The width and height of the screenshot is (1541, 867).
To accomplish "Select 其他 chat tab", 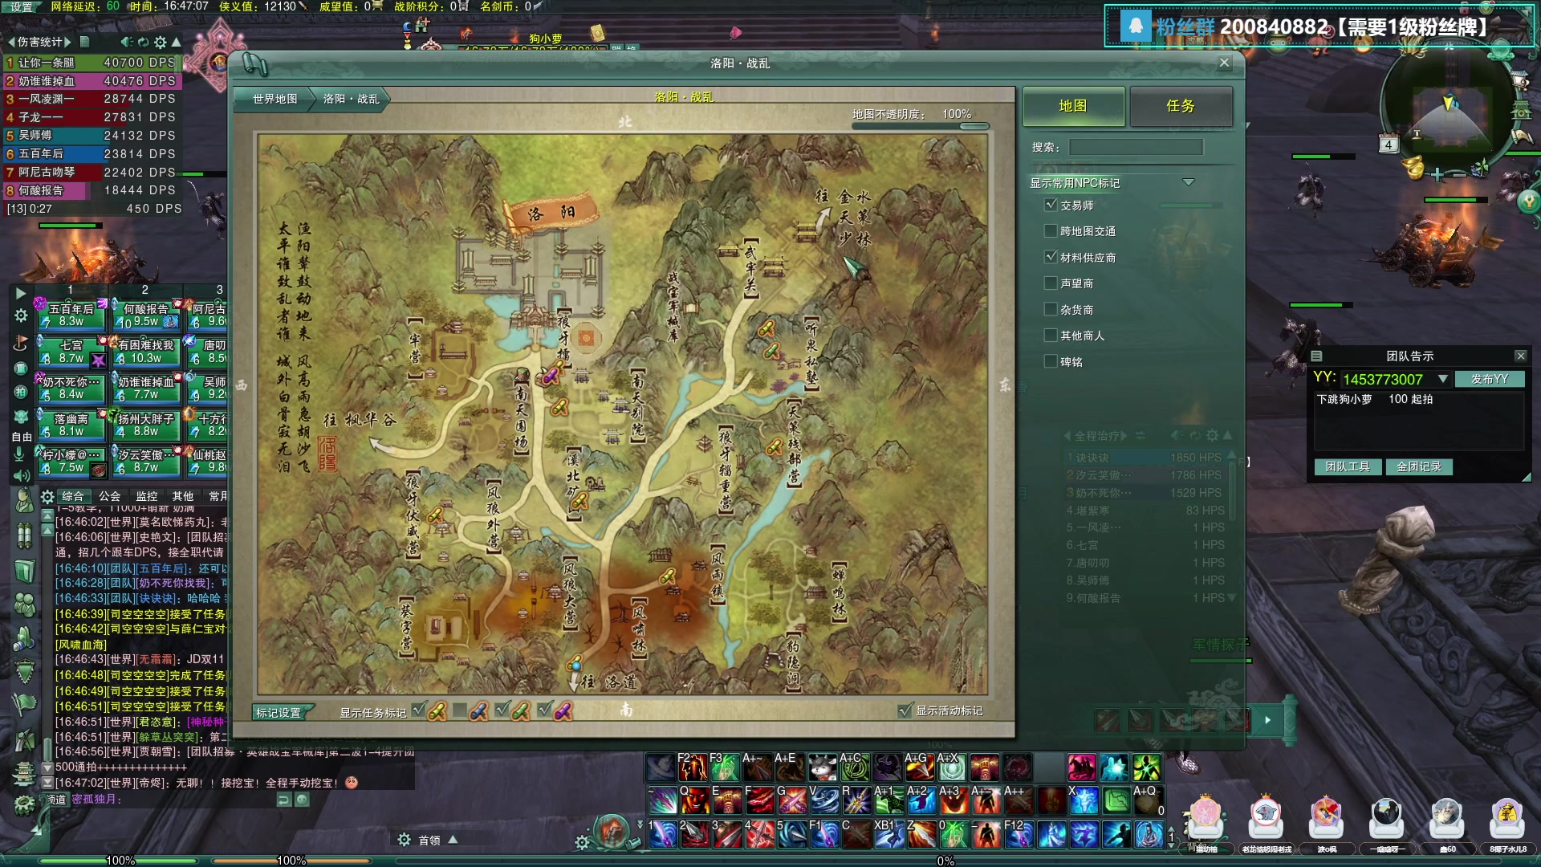I will [x=183, y=496].
